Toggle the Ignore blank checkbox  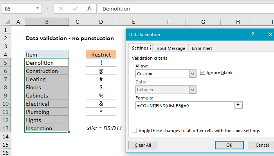202,73
